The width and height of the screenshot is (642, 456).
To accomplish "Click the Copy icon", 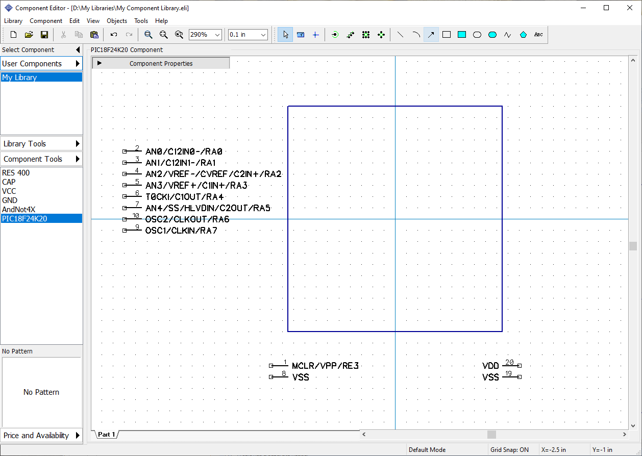I will tap(79, 35).
